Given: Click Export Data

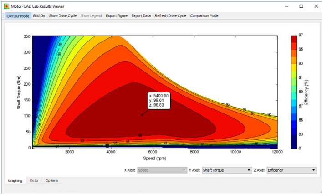Looking at the screenshot, I should tap(141, 16).
